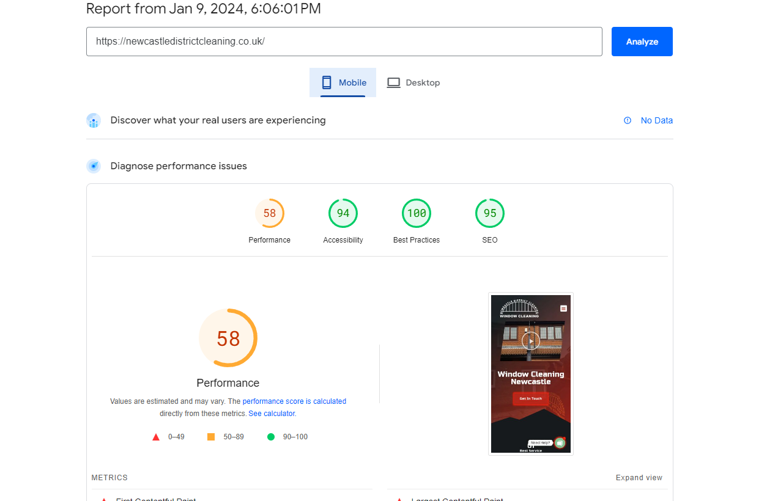The image size is (778, 501).
Task: Click the red triangle 0–49 legend icon
Action: tap(156, 437)
